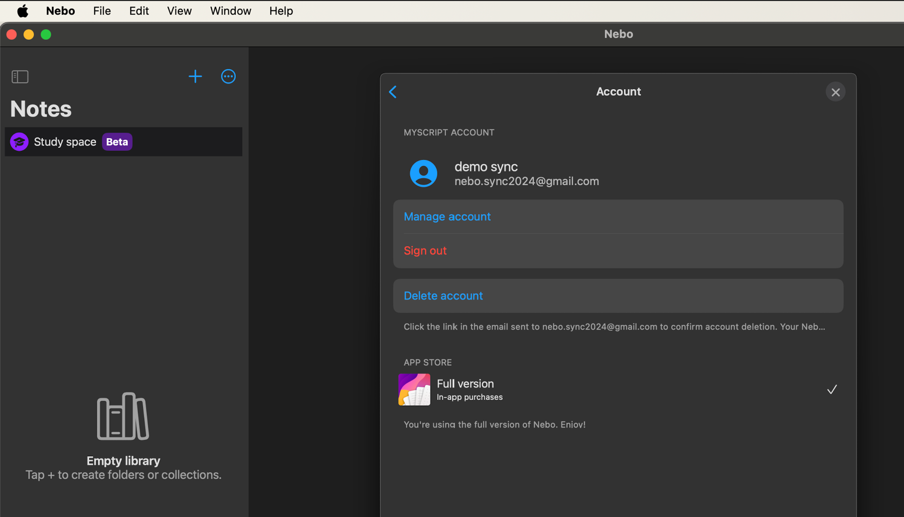
Task: Go back with the Account back chevron
Action: 393,92
